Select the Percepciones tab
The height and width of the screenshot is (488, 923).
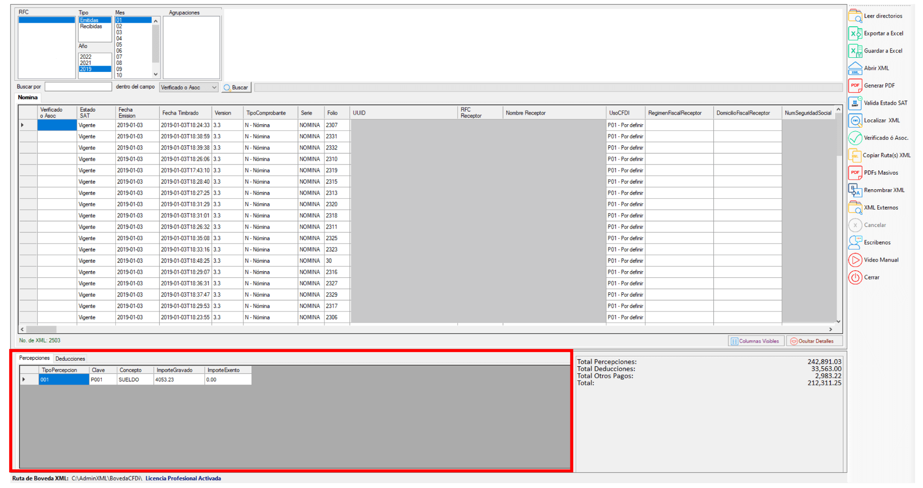tap(34, 358)
